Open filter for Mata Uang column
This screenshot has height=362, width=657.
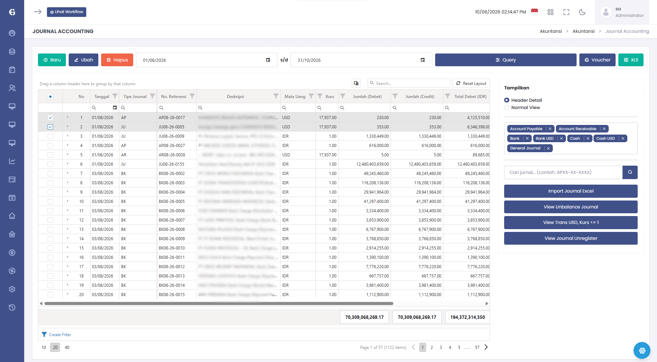[x=311, y=96]
